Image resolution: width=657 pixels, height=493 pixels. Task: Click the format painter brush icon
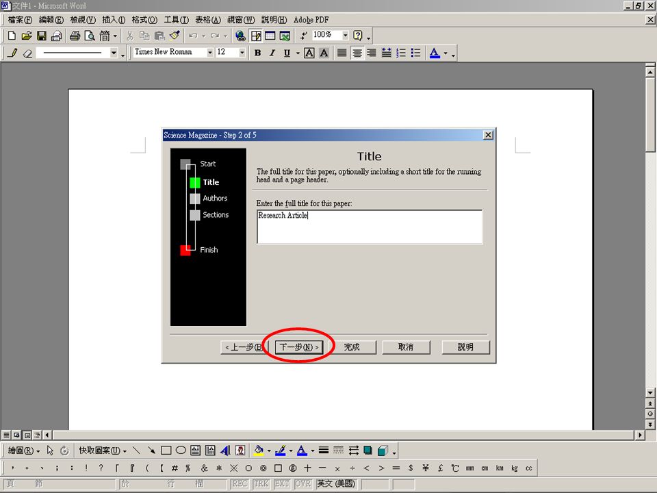(175, 36)
